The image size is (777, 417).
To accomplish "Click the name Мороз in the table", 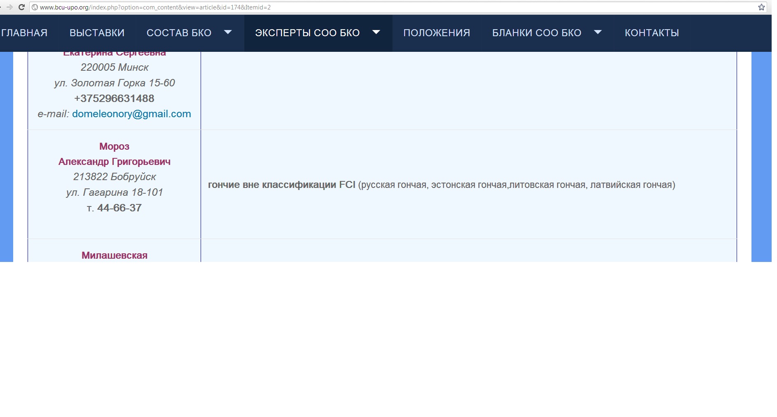I will click(114, 146).
